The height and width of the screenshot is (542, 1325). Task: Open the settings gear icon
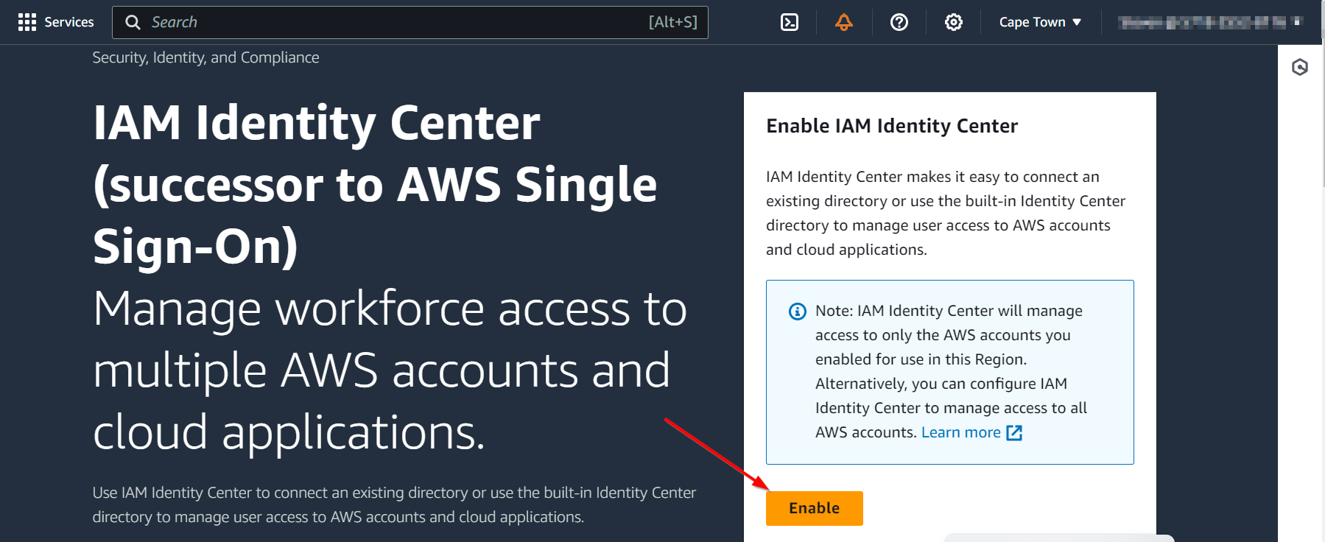point(953,22)
